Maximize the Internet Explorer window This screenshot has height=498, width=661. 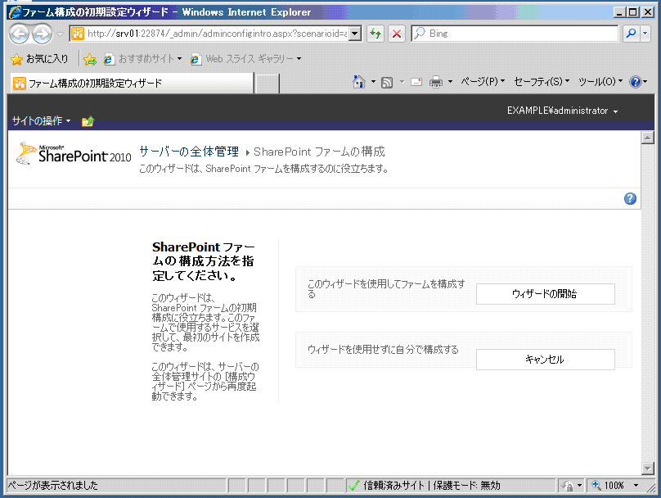[632, 12]
